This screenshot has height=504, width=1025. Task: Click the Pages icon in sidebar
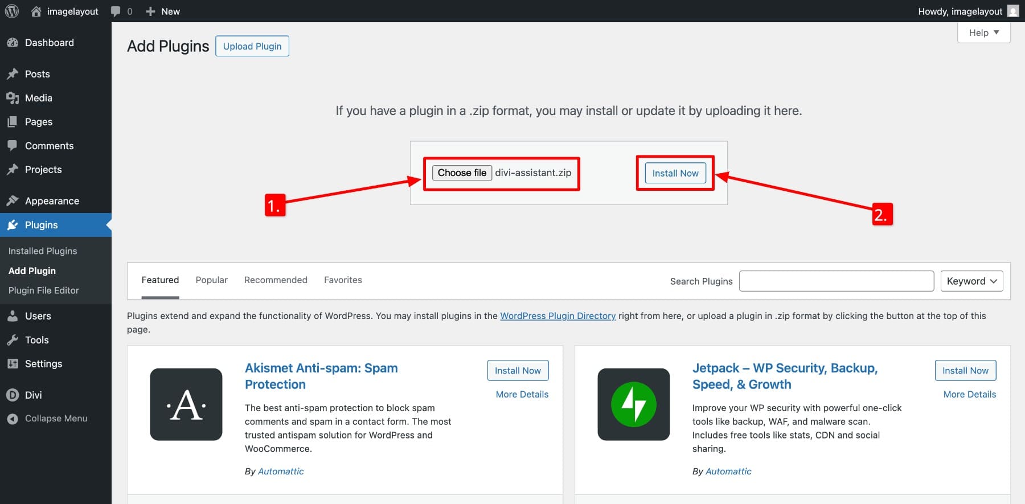tap(13, 122)
